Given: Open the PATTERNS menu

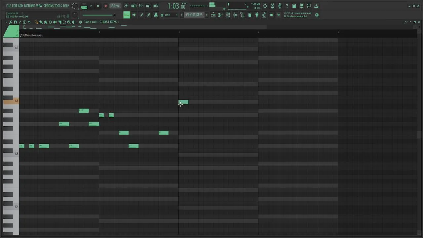Looking at the screenshot, I should (x=29, y=6).
